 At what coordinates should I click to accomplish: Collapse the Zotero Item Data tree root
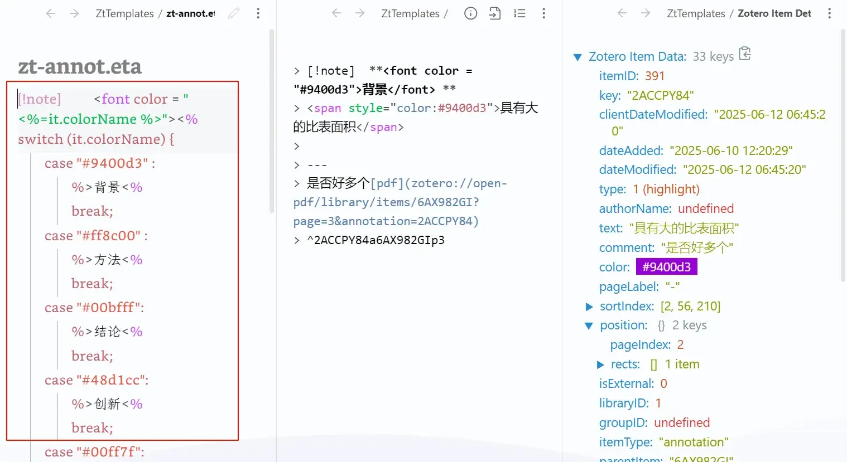(x=577, y=57)
